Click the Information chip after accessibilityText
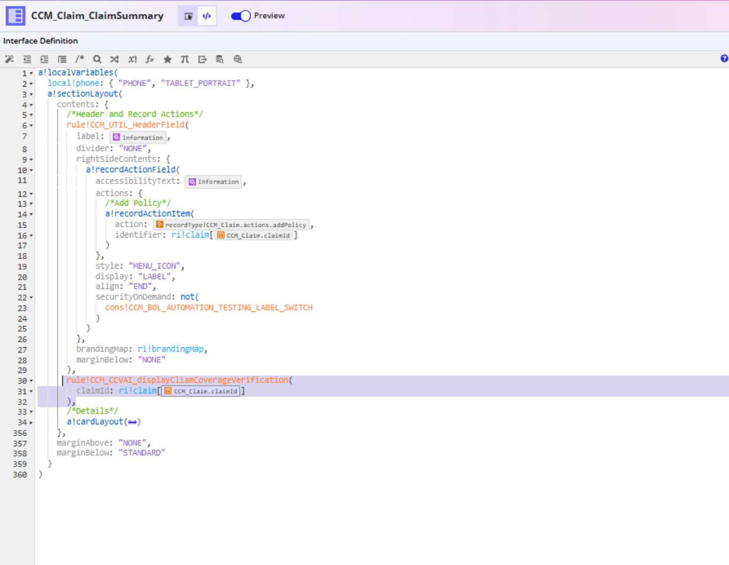 213,182
